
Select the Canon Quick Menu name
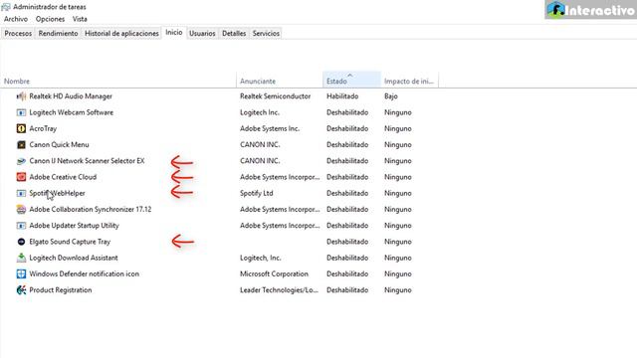[59, 145]
